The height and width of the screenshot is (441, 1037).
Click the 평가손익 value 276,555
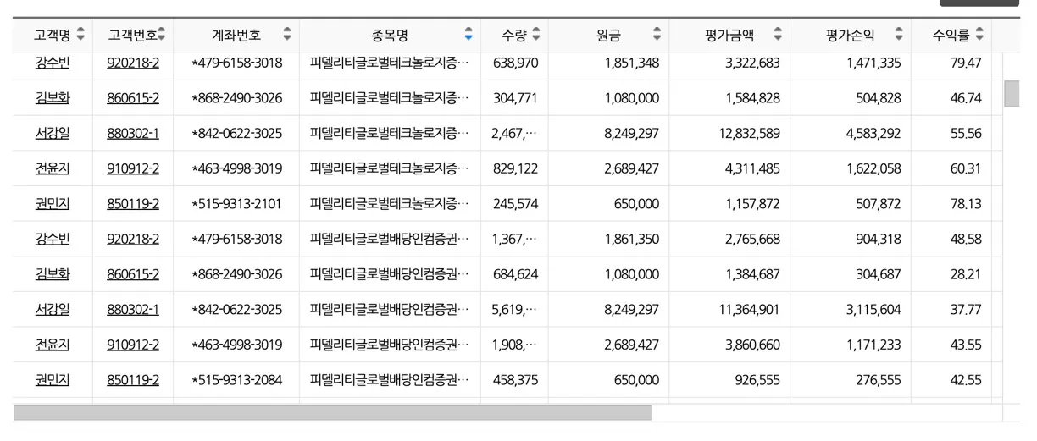879,380
